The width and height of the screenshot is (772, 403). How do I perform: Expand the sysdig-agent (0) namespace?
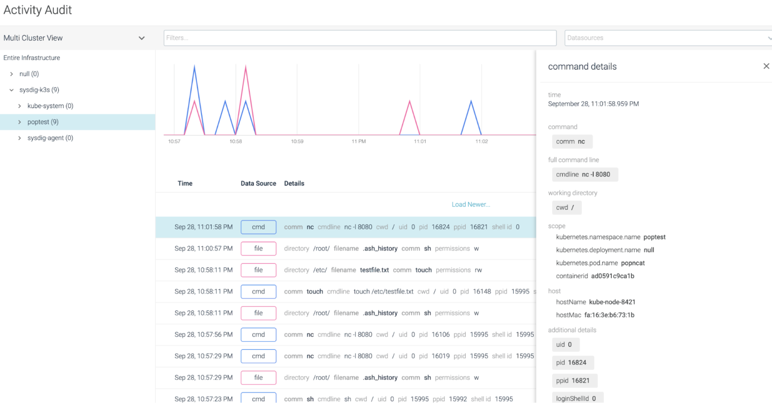[20, 138]
